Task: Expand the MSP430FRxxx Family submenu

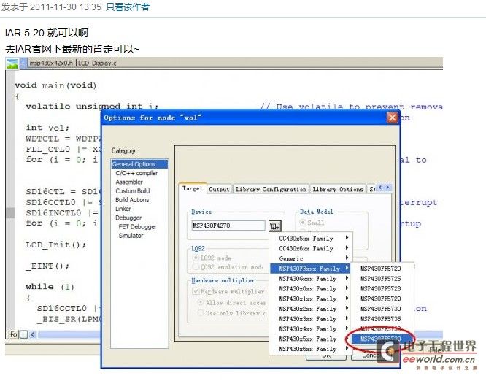Action: [310, 269]
